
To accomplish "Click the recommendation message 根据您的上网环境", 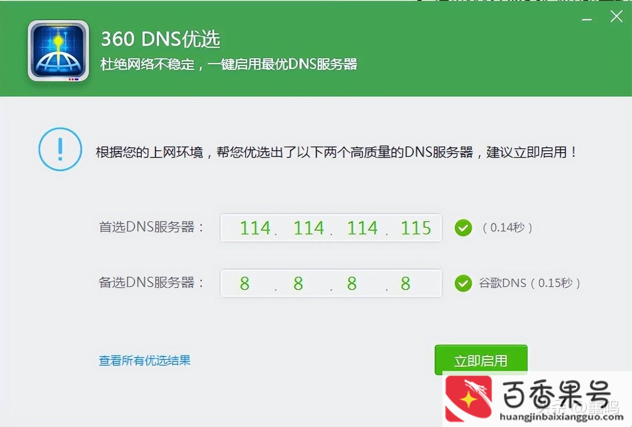I will 337,153.
